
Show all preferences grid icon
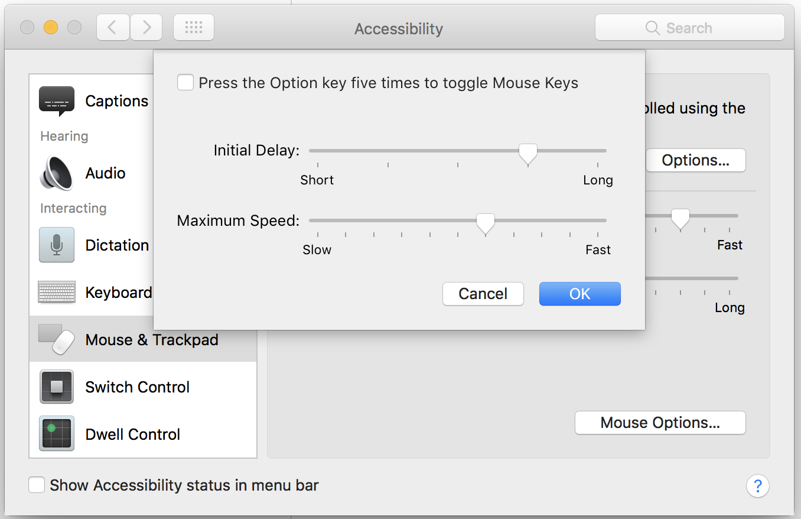pos(194,28)
